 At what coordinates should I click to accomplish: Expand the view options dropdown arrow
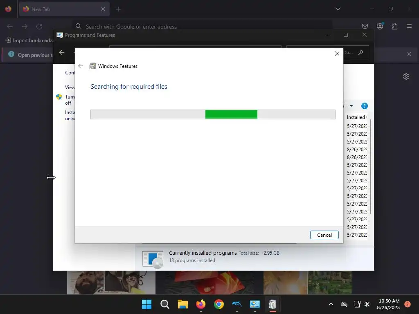(351, 106)
